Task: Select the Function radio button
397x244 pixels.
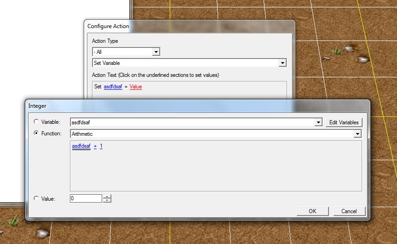Action: coord(36,133)
